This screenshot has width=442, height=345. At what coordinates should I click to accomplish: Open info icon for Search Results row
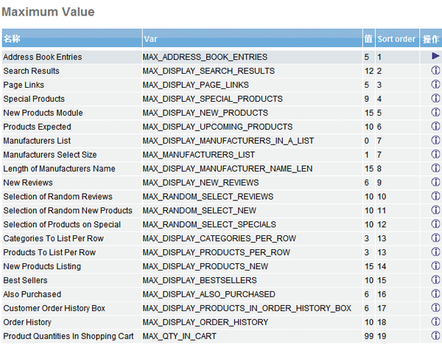[435, 71]
